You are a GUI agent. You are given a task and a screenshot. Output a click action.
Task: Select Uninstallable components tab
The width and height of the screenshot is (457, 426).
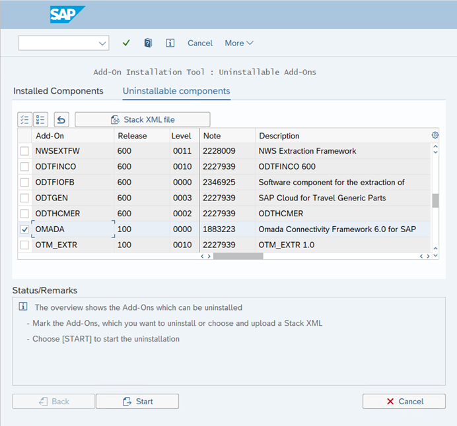(x=176, y=91)
